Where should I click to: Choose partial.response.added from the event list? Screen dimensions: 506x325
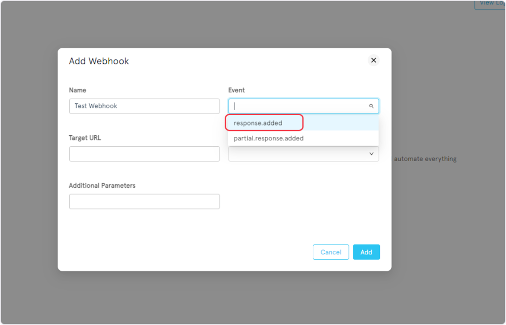268,138
